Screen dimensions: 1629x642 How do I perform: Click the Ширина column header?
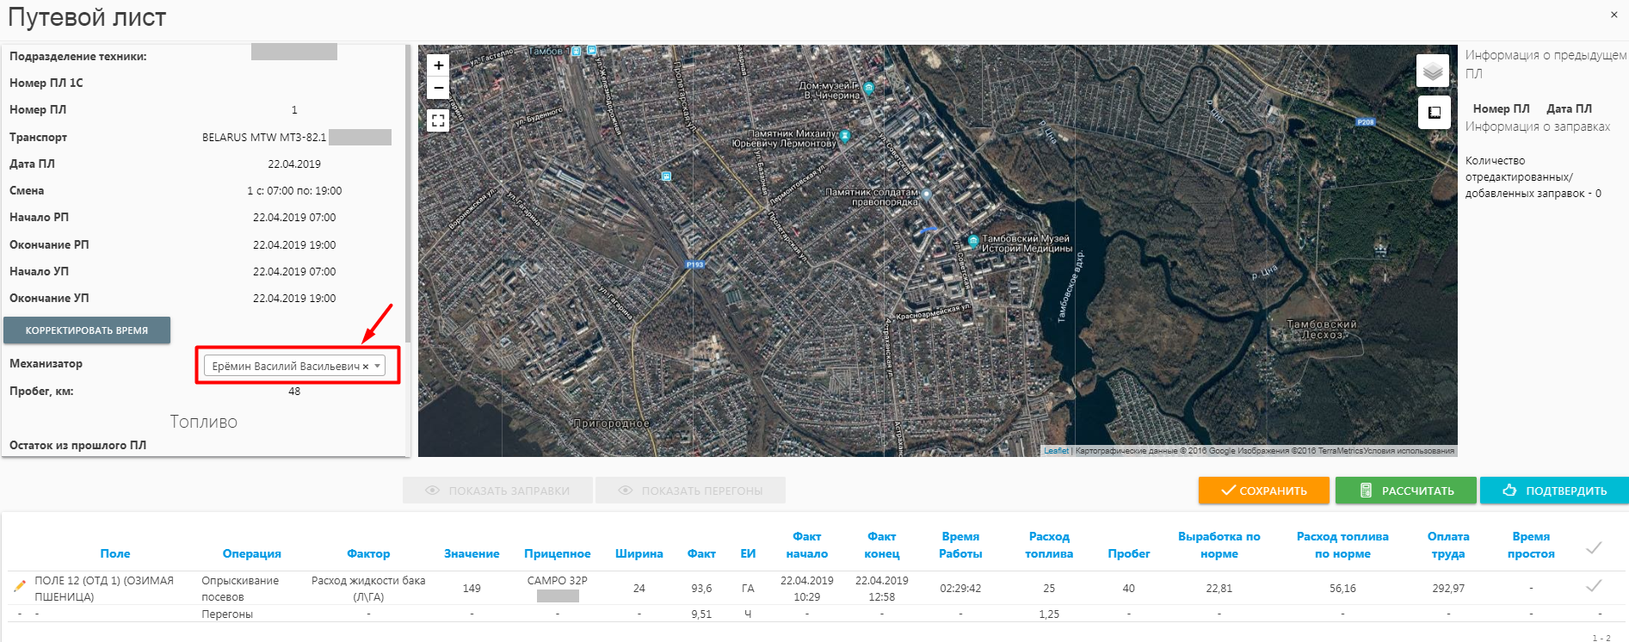[639, 553]
